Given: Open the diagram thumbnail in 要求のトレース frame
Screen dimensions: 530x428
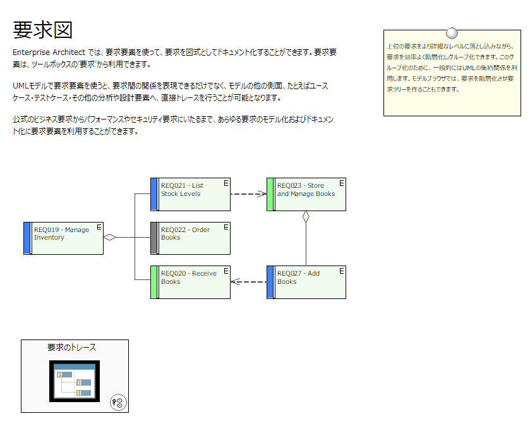Looking at the screenshot, I should click(75, 381).
